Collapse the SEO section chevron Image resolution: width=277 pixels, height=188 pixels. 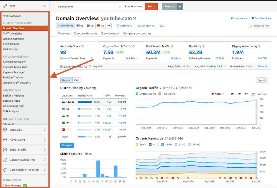[x=45, y=6]
